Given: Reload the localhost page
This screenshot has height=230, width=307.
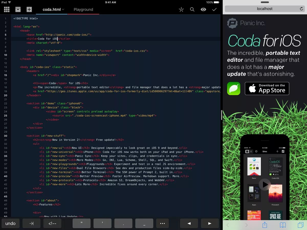Looking at the screenshot, I should coord(301,9).
